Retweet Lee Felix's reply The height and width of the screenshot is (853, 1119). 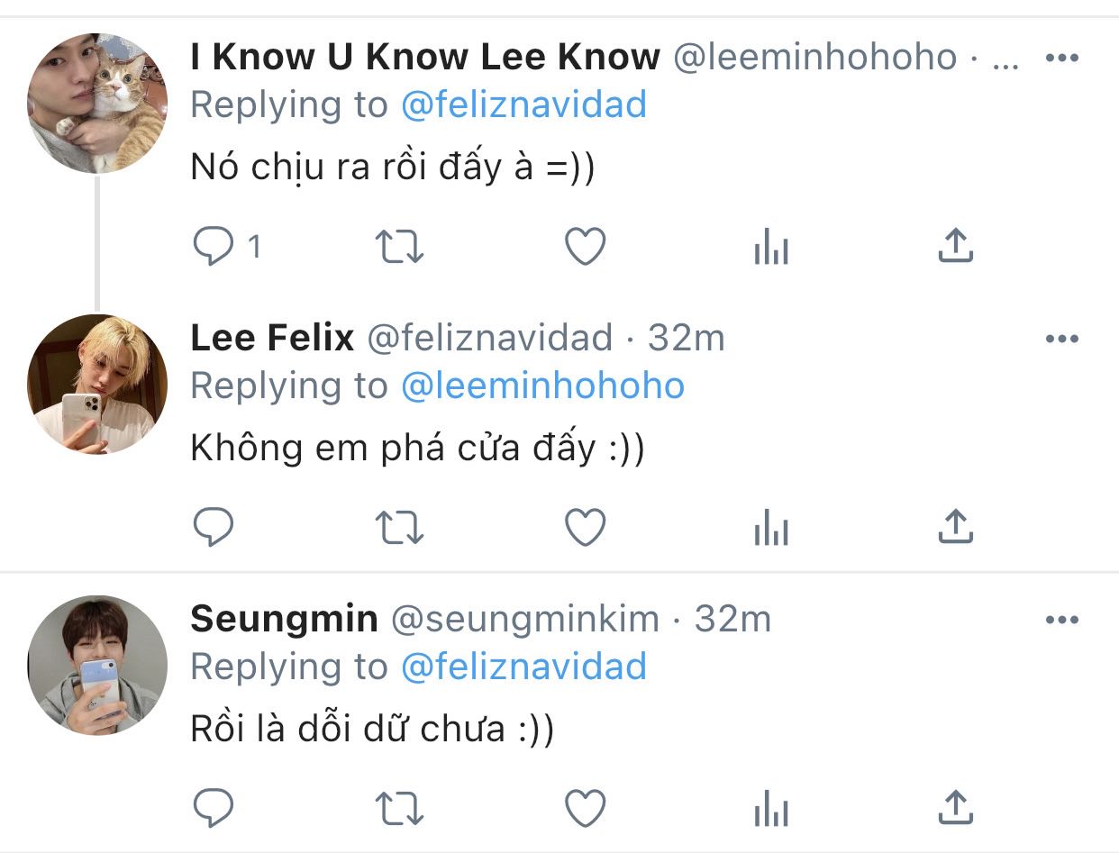(x=399, y=527)
